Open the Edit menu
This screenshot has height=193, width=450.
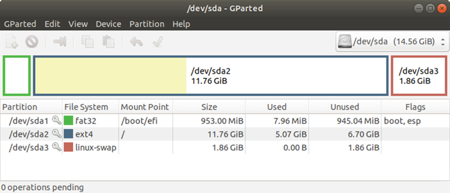52,24
